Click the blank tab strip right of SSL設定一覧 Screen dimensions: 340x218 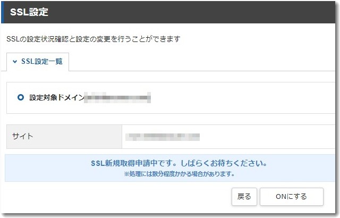coord(202,62)
